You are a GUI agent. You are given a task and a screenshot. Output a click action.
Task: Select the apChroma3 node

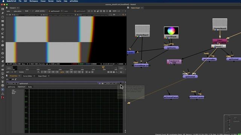(x=190, y=76)
